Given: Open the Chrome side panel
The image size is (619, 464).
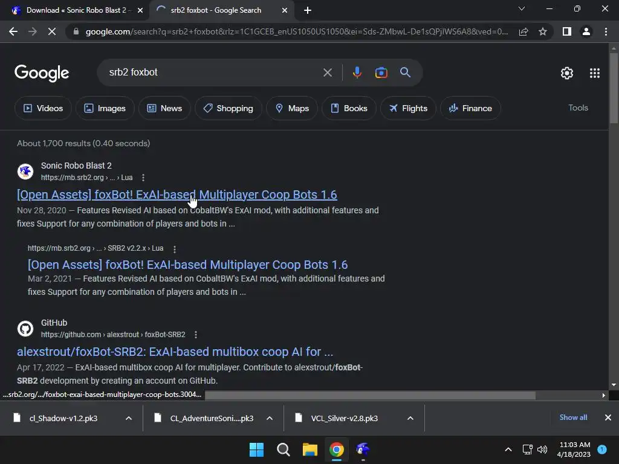Looking at the screenshot, I should coord(567,31).
